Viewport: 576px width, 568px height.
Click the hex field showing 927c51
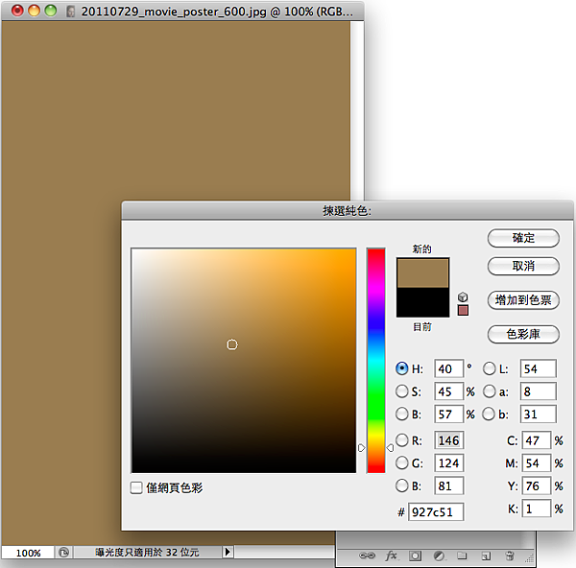(x=436, y=511)
